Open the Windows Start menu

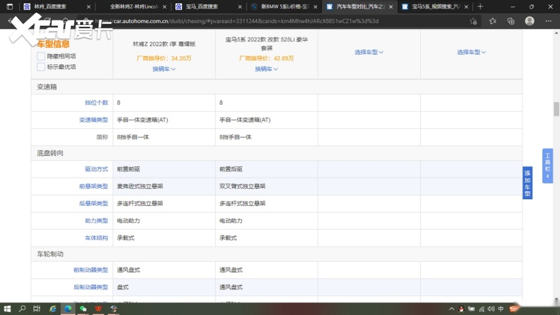pos(7,308)
